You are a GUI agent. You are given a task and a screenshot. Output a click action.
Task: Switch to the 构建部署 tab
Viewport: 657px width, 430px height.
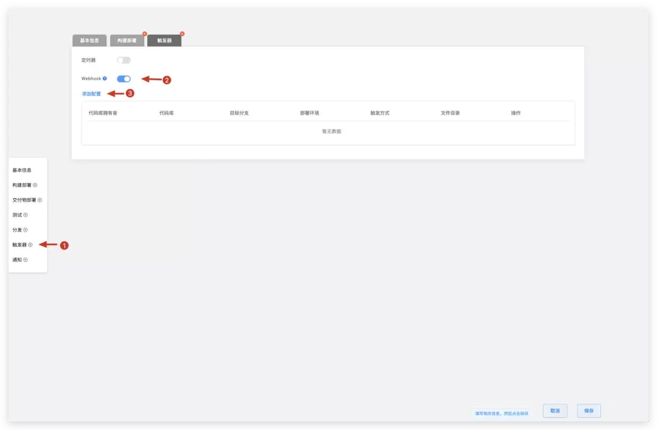point(127,40)
